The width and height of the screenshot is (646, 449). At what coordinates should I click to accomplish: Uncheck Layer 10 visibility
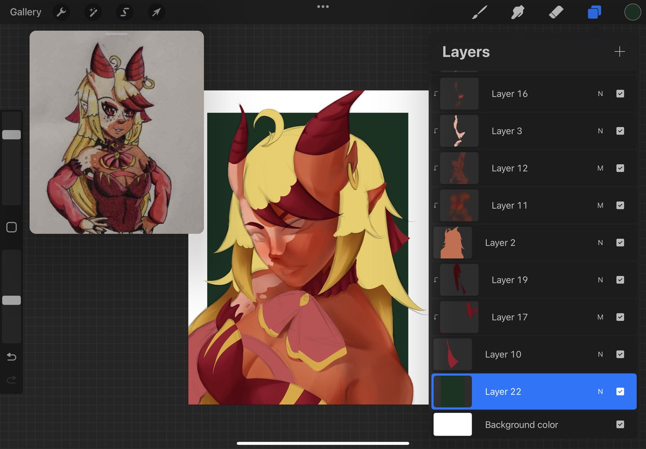620,354
